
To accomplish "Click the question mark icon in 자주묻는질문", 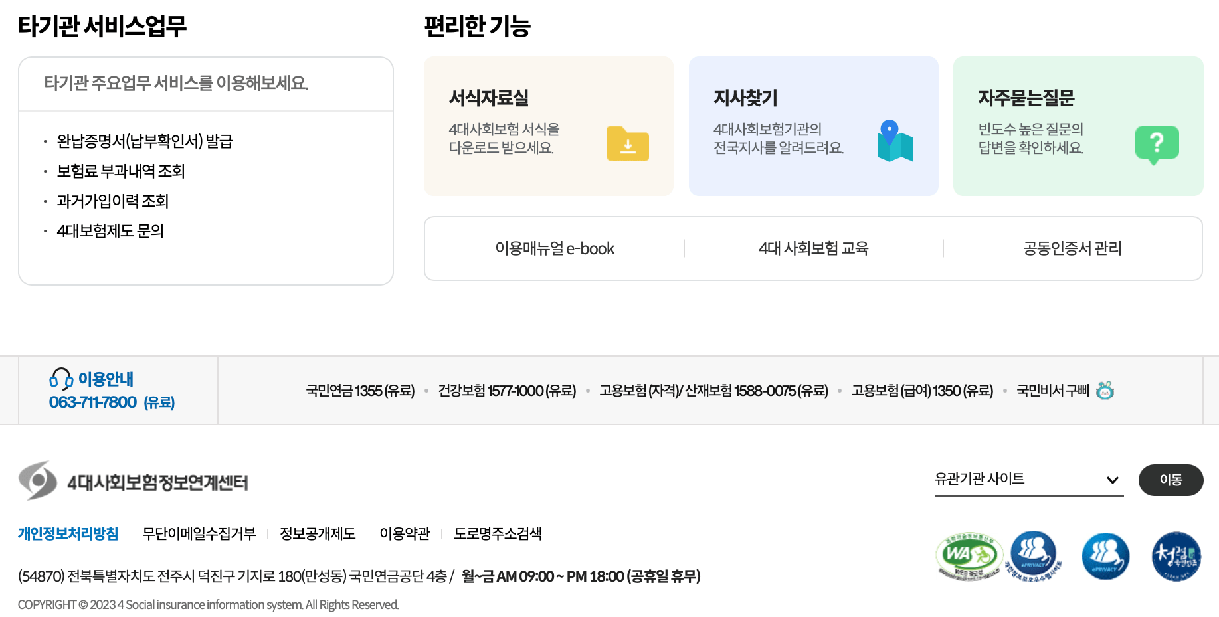I will pyautogui.click(x=1157, y=142).
